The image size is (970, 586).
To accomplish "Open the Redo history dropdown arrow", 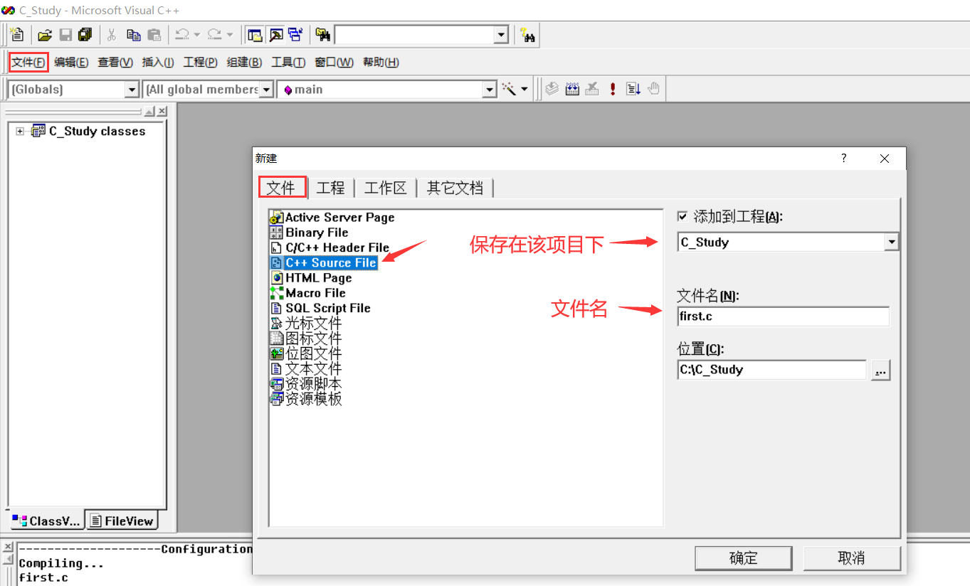I will [x=229, y=34].
